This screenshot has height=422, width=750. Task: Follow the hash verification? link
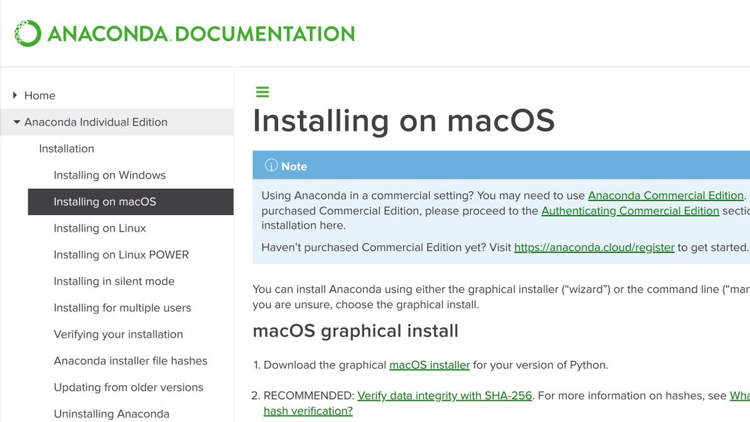point(308,411)
